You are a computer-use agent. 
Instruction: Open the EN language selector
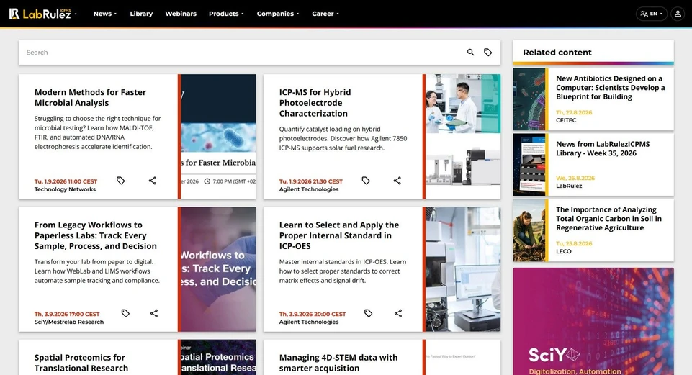652,14
